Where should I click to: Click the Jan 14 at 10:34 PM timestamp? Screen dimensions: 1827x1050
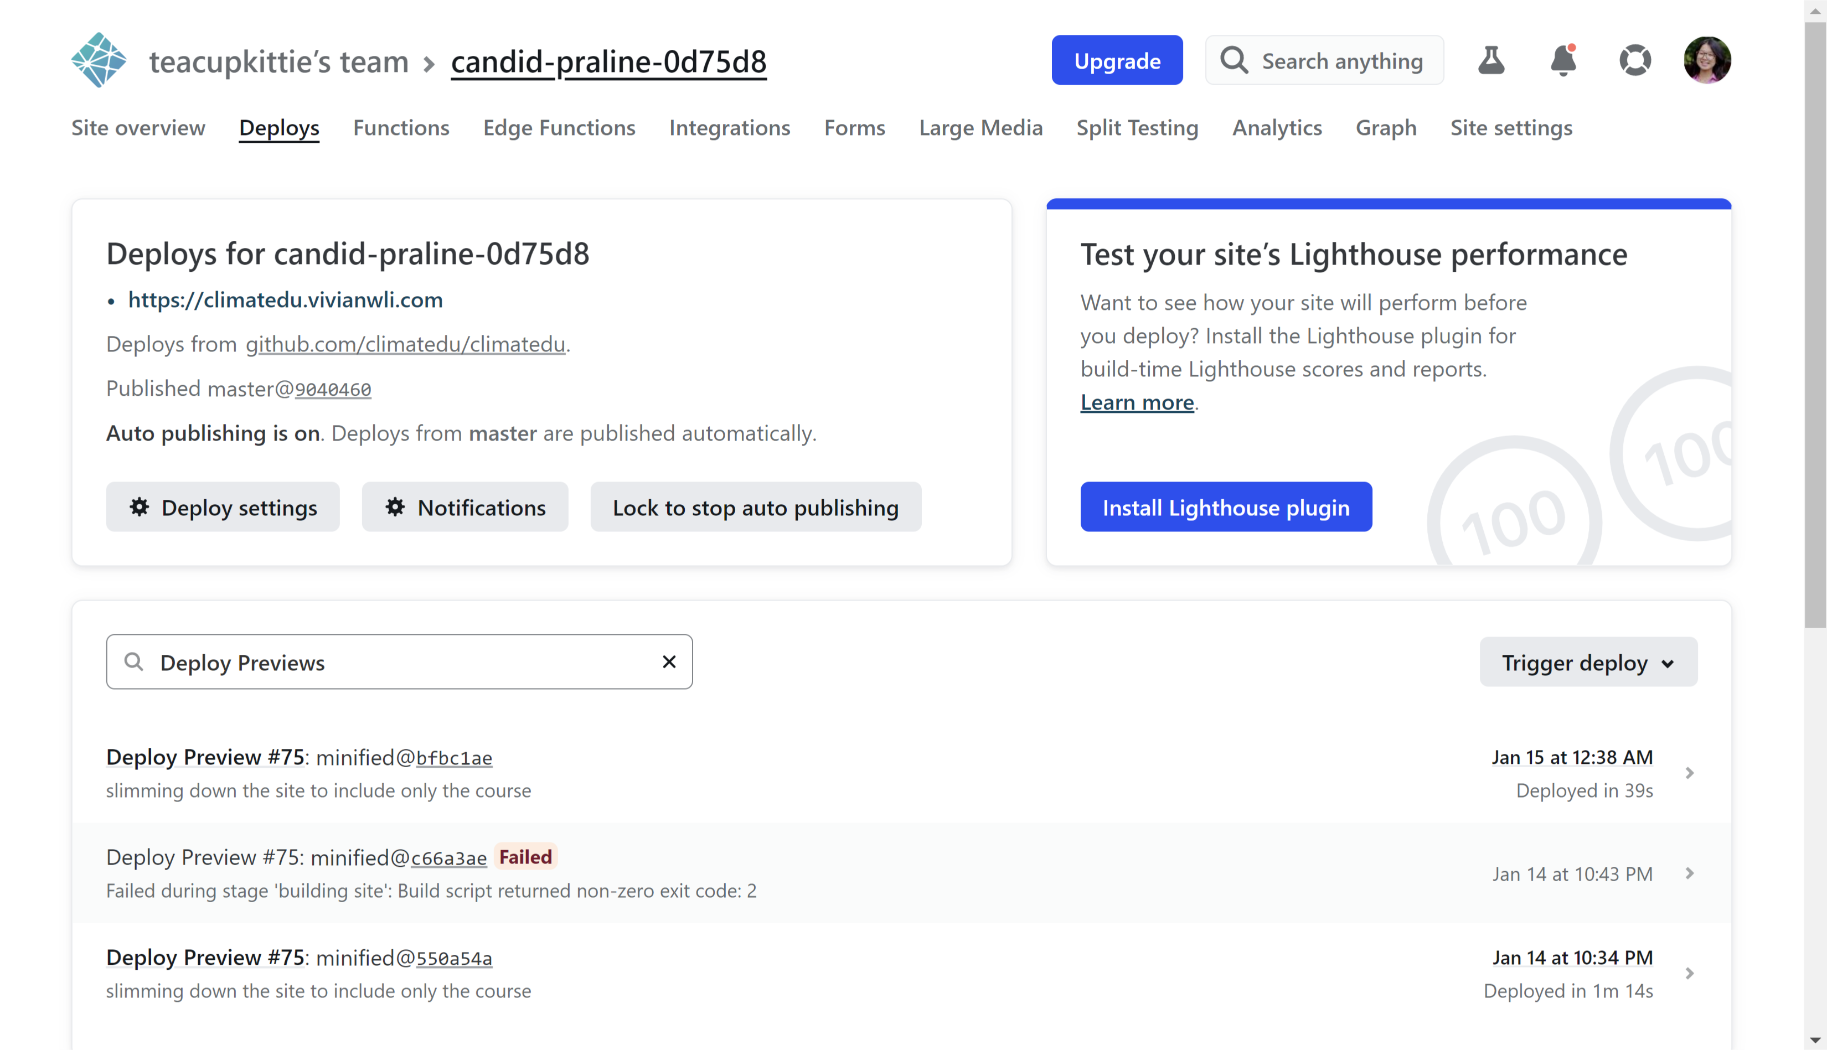click(x=1572, y=958)
